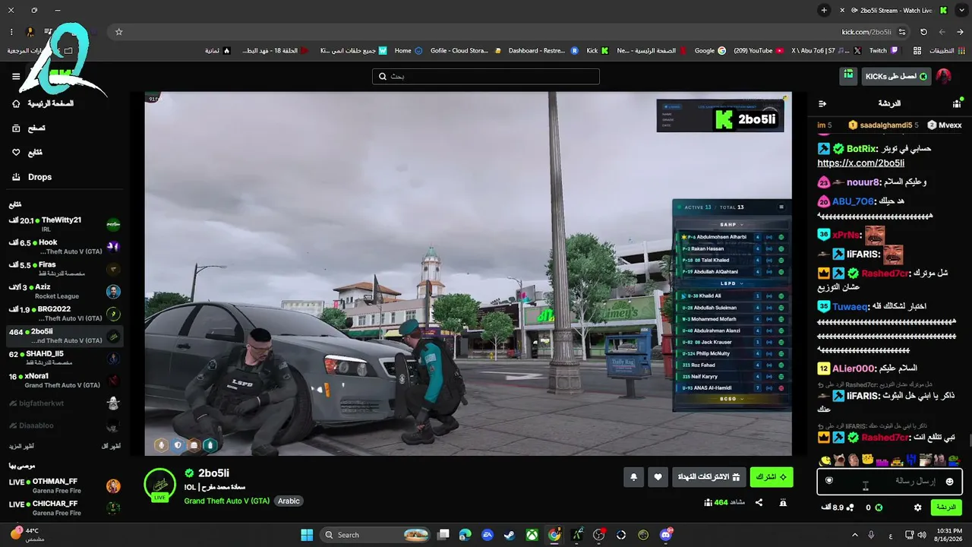Open new browser tab with plus button

click(x=824, y=11)
